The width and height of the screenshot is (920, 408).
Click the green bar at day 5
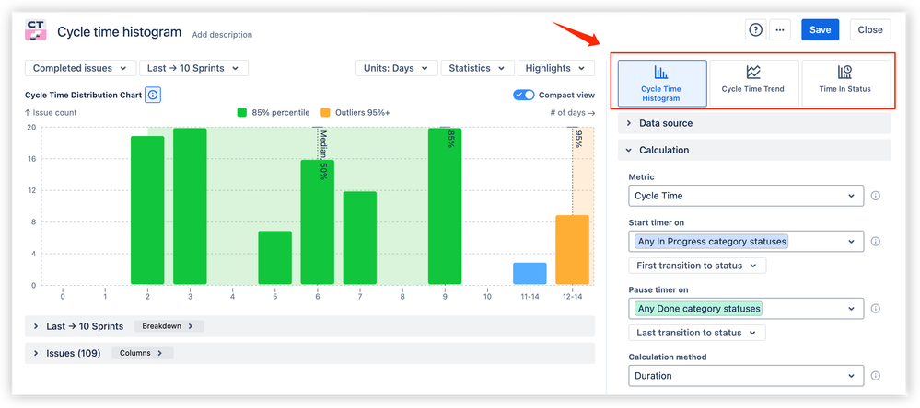click(274, 258)
